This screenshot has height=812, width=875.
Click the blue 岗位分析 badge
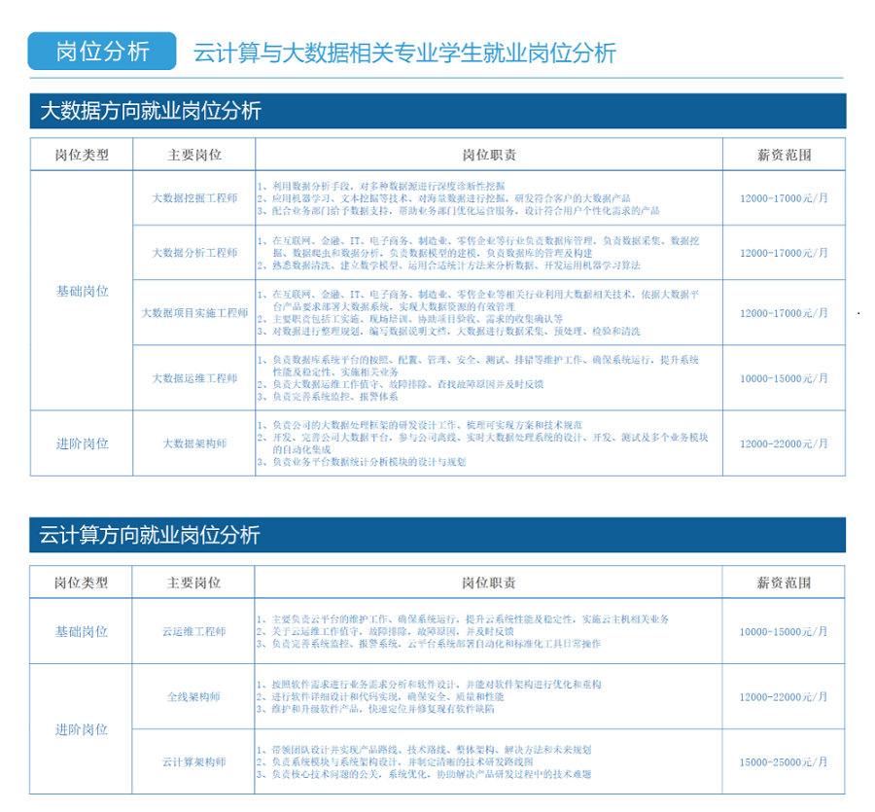coord(102,52)
